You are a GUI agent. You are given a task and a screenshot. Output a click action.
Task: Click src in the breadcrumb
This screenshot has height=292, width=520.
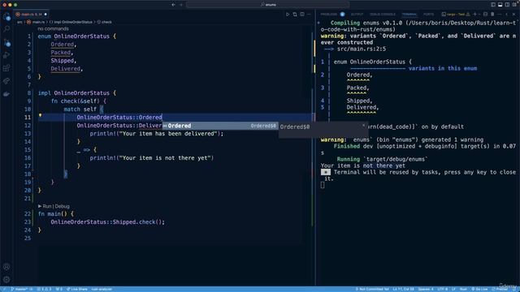[19, 22]
